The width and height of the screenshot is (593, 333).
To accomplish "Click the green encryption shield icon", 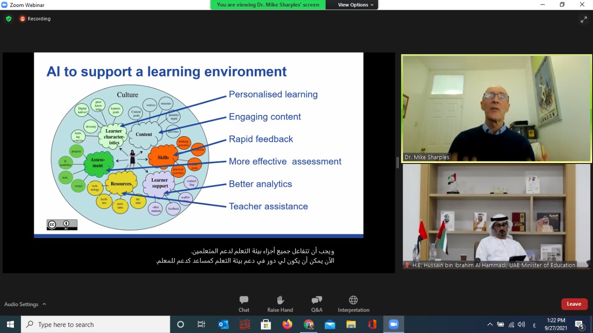I will pos(8,19).
